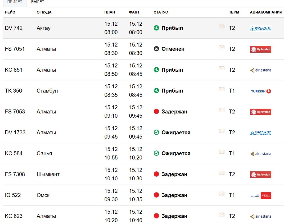This screenshot has width=284, height=224.
Task: Click the Air Astana logo for KC 851
Action: click(260, 70)
